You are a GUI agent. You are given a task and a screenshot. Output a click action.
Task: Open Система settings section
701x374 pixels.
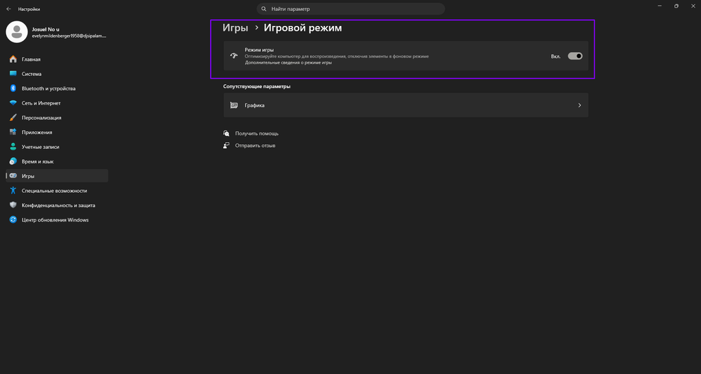[57, 74]
